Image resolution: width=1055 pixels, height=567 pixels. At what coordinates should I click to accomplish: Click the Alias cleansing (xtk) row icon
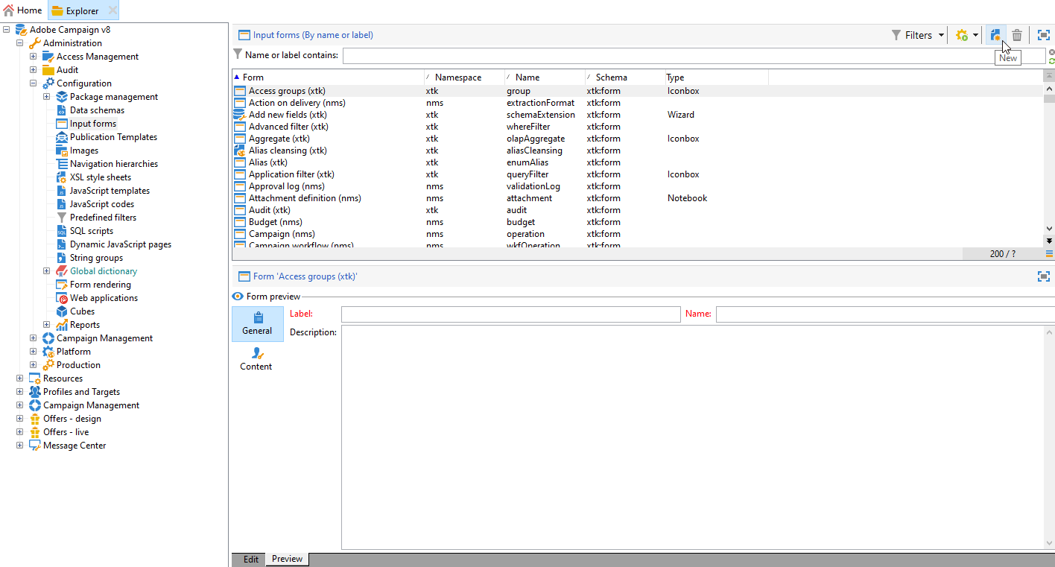click(x=240, y=151)
